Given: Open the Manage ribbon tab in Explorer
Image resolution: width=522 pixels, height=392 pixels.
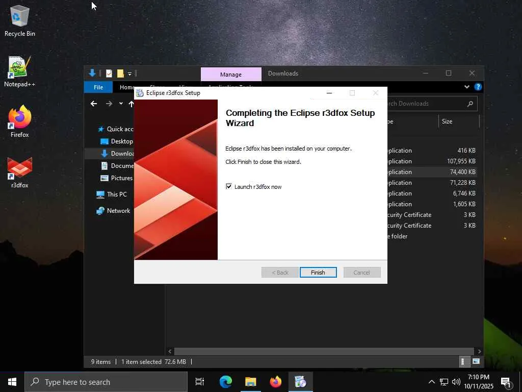Looking at the screenshot, I should click(231, 75).
